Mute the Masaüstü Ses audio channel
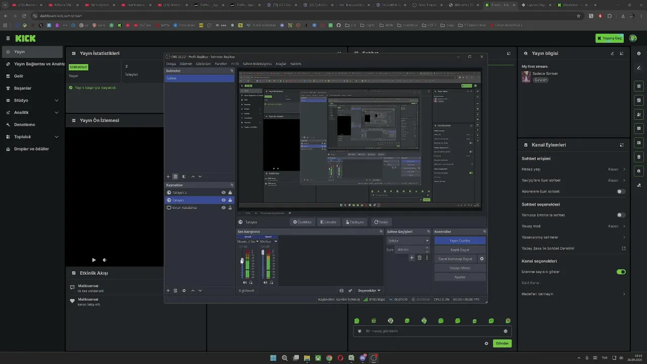Viewport: 647px width, 364px height. 245,283
